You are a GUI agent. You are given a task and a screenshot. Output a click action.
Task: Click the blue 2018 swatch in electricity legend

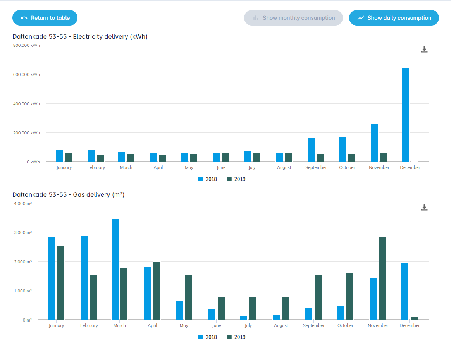pos(201,179)
